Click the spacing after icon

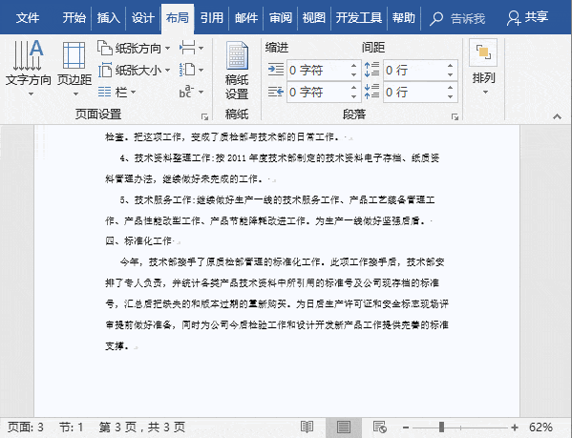(371, 92)
